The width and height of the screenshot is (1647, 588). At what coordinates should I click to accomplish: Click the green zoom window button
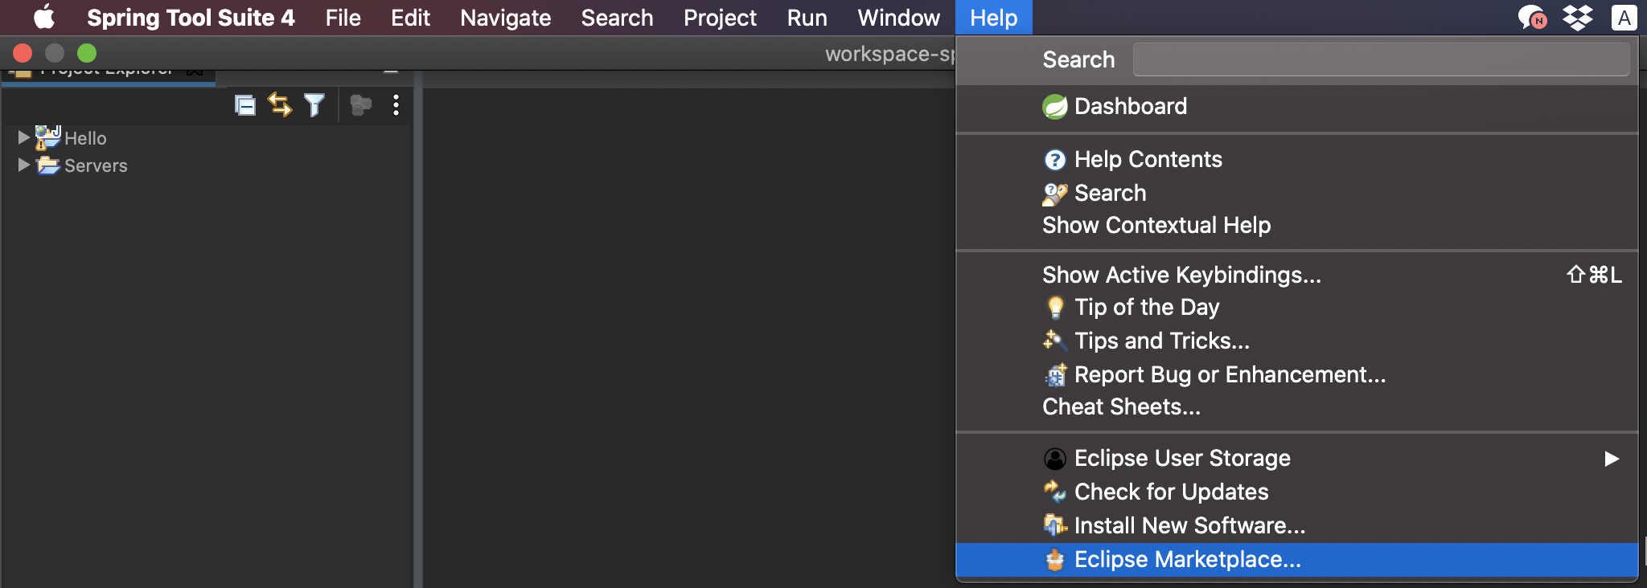pyautogui.click(x=87, y=53)
